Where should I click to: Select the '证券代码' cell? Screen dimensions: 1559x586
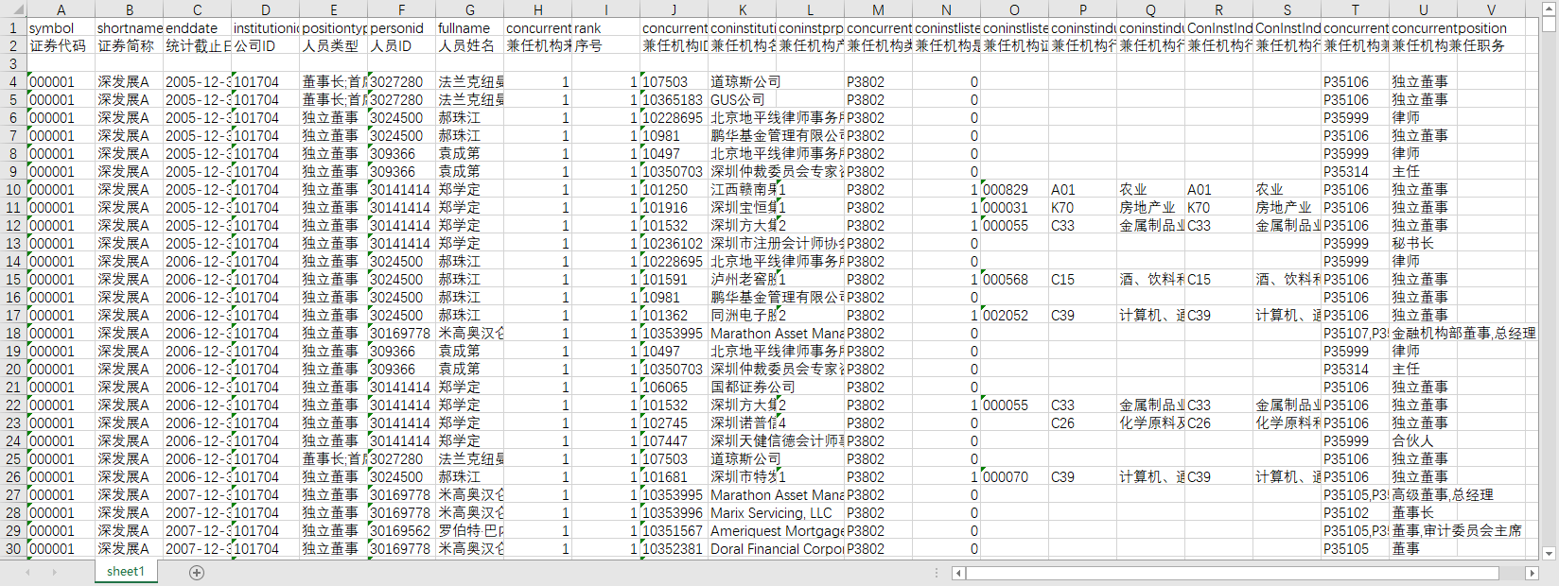pyautogui.click(x=61, y=45)
